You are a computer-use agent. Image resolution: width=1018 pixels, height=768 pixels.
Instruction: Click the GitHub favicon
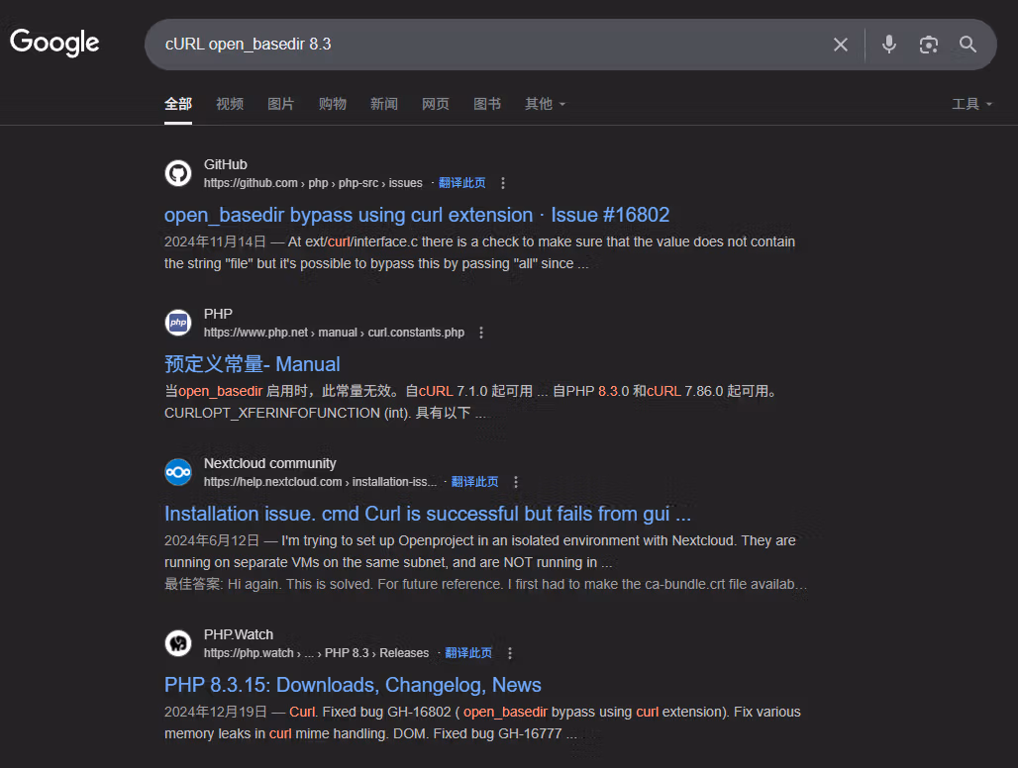(178, 173)
